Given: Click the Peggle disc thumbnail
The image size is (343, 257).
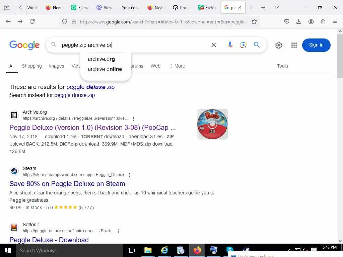Looking at the screenshot, I should point(212,124).
